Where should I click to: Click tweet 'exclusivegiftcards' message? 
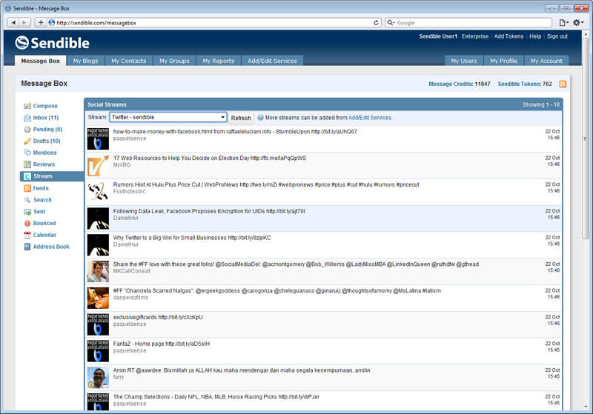pos(158,317)
